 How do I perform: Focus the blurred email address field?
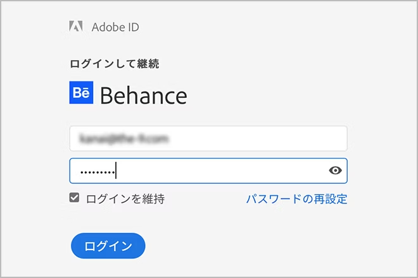point(208,138)
